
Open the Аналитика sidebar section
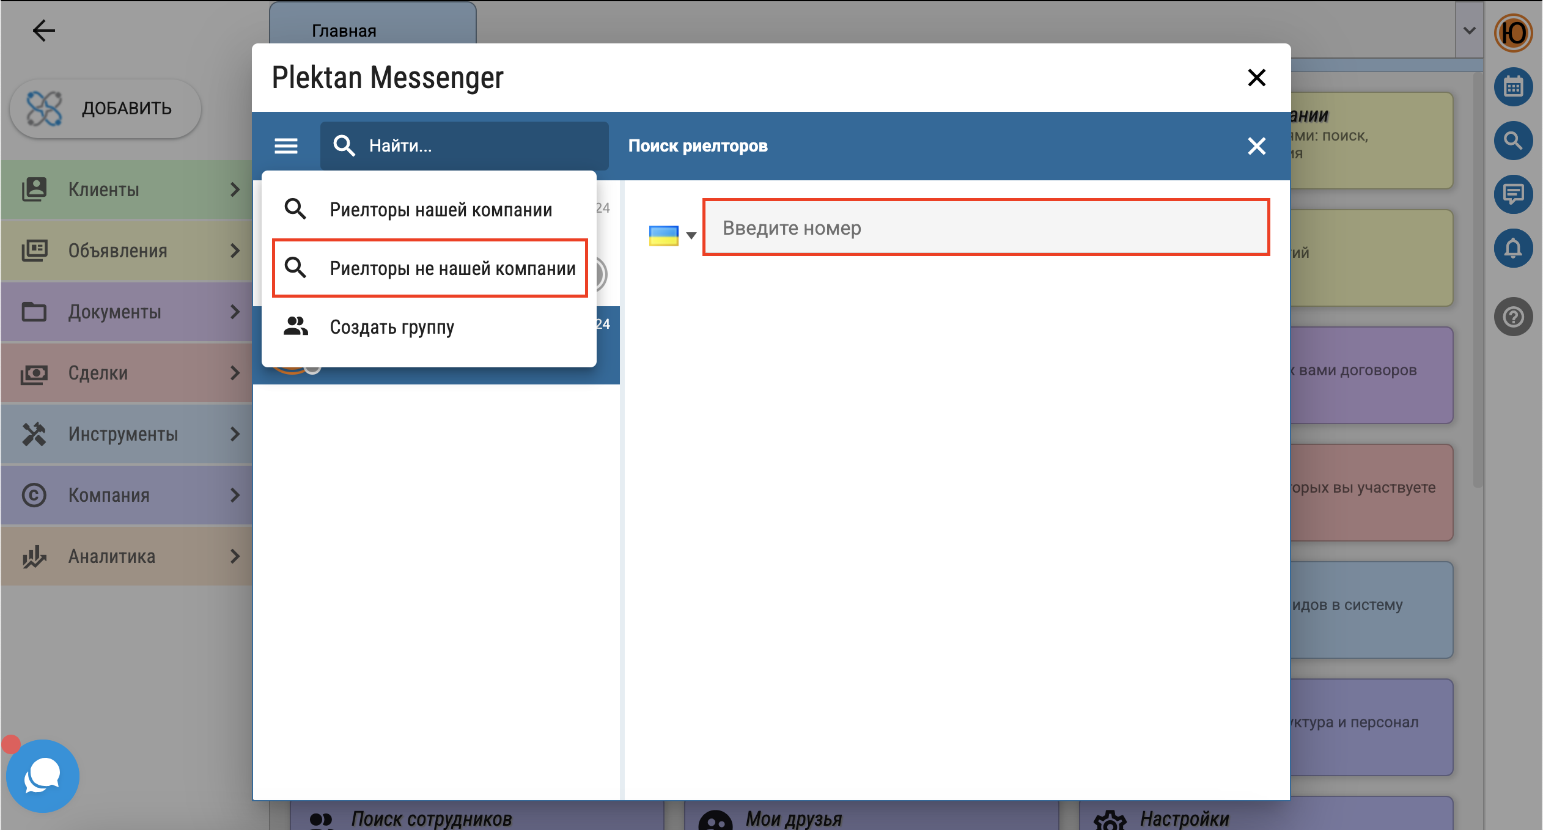tap(127, 556)
